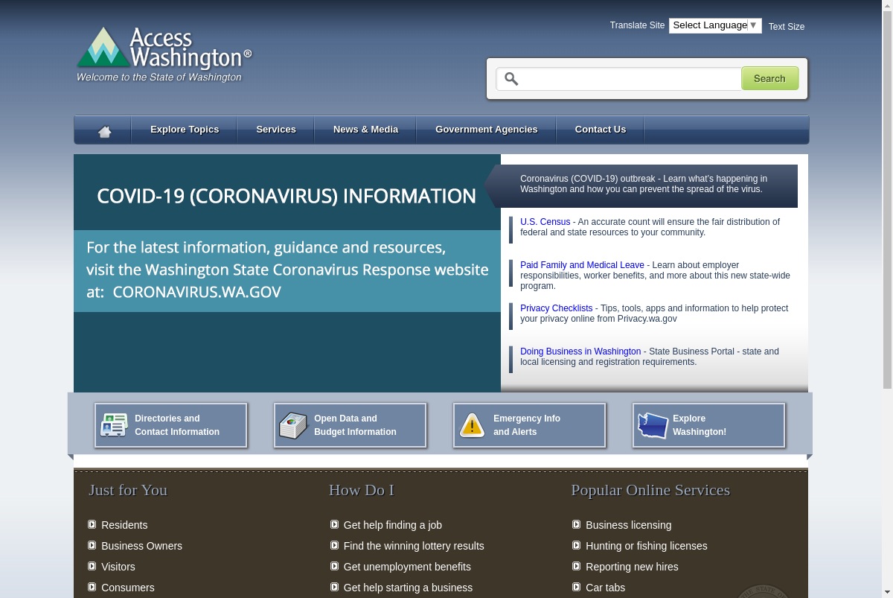
Task: Open the Reporting new hires link
Action: [x=632, y=567]
